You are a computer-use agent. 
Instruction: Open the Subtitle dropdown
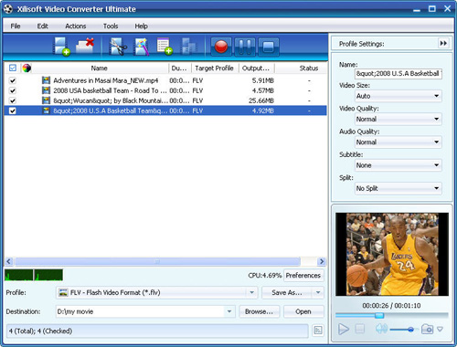(x=399, y=165)
